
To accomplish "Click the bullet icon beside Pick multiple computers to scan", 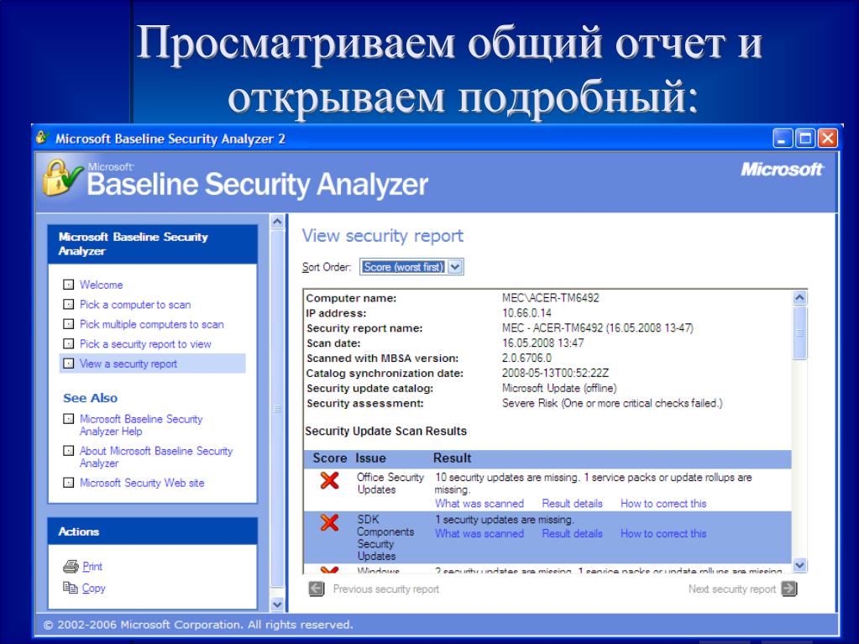I will tap(69, 323).
